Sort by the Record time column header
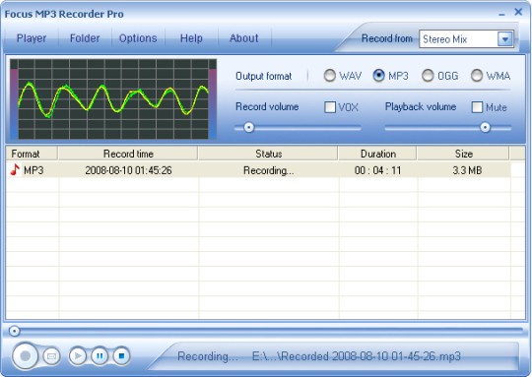The height and width of the screenshot is (377, 532). [128, 154]
